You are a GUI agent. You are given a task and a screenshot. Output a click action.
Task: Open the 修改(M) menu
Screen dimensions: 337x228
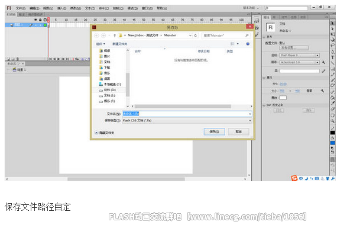click(76, 8)
